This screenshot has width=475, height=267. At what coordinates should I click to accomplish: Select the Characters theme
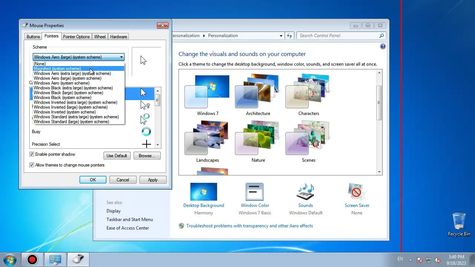pyautogui.click(x=308, y=95)
